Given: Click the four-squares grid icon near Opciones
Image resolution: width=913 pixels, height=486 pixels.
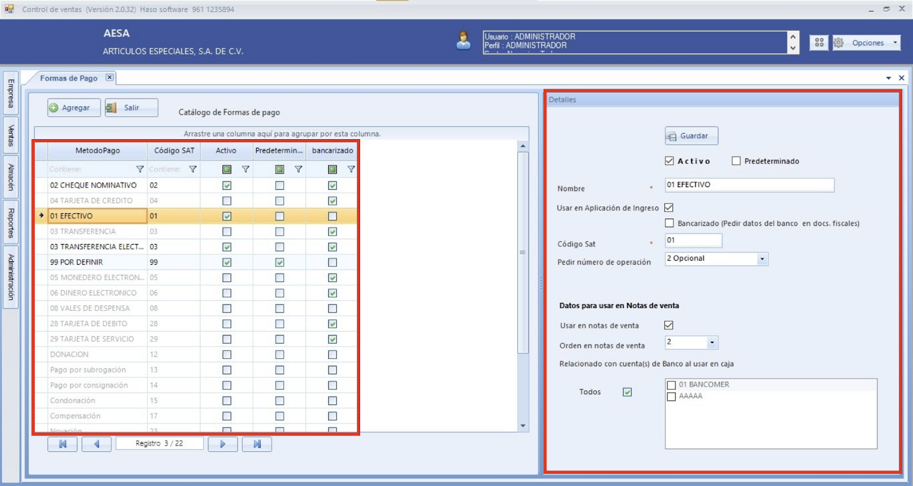Looking at the screenshot, I should click(x=819, y=43).
